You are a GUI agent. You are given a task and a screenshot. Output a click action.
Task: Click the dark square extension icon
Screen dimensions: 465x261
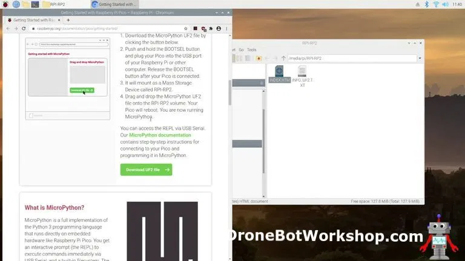195,28
